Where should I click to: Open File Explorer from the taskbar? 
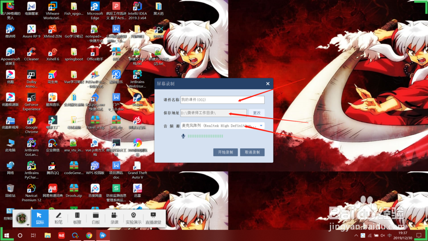coord(48,235)
